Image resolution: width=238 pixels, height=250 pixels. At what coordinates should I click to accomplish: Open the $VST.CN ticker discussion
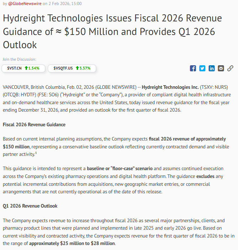pyautogui.click(x=23, y=68)
